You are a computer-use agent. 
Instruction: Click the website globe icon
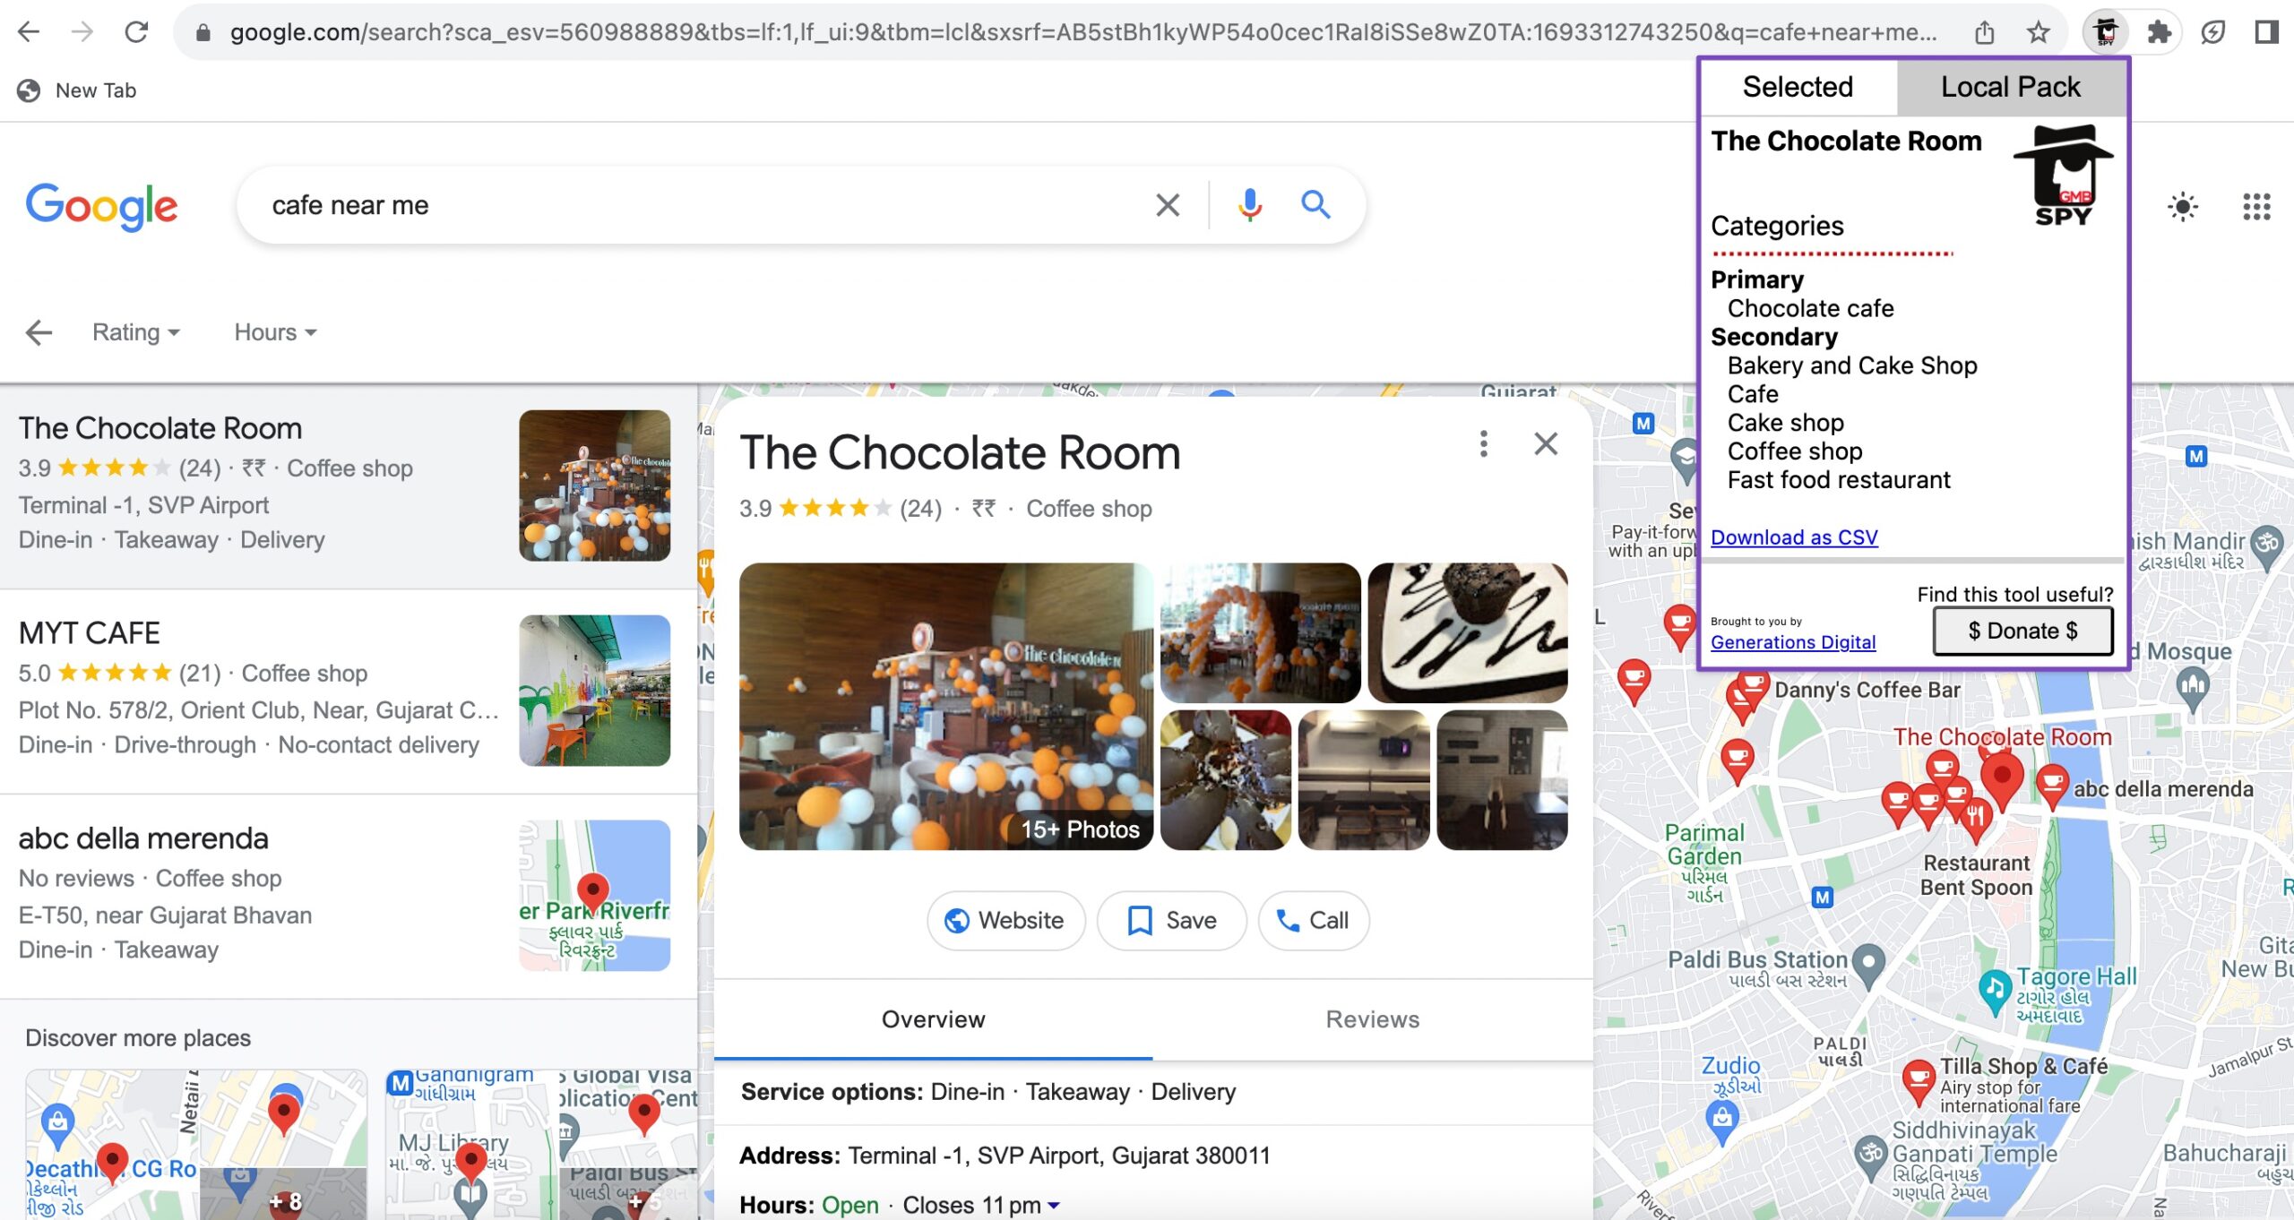[x=957, y=920]
